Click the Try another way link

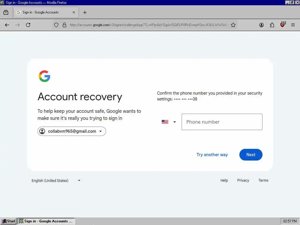tap(212, 155)
